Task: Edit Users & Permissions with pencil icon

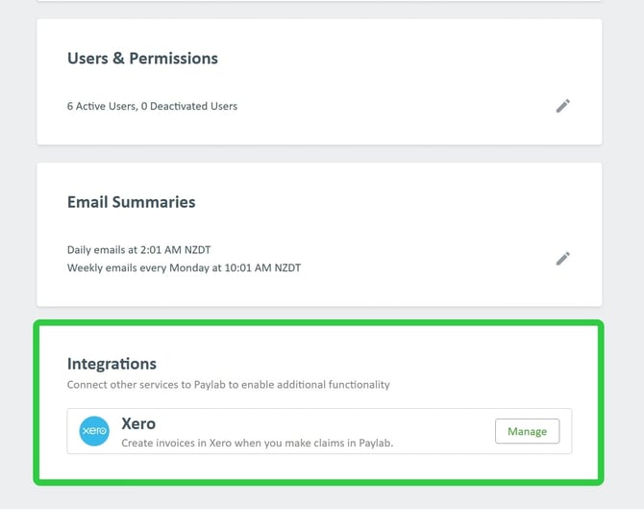Action: (563, 106)
